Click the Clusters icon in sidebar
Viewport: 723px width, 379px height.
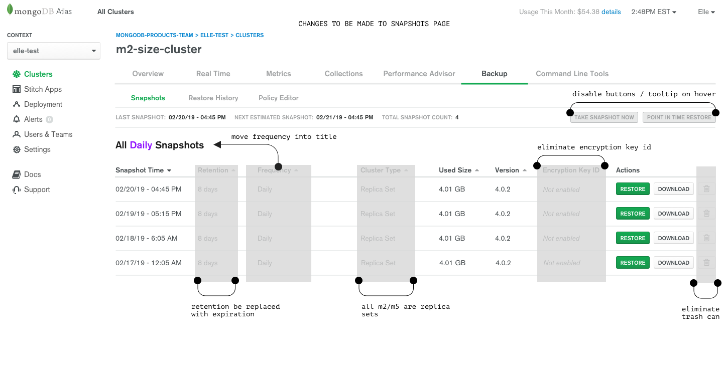tap(17, 74)
